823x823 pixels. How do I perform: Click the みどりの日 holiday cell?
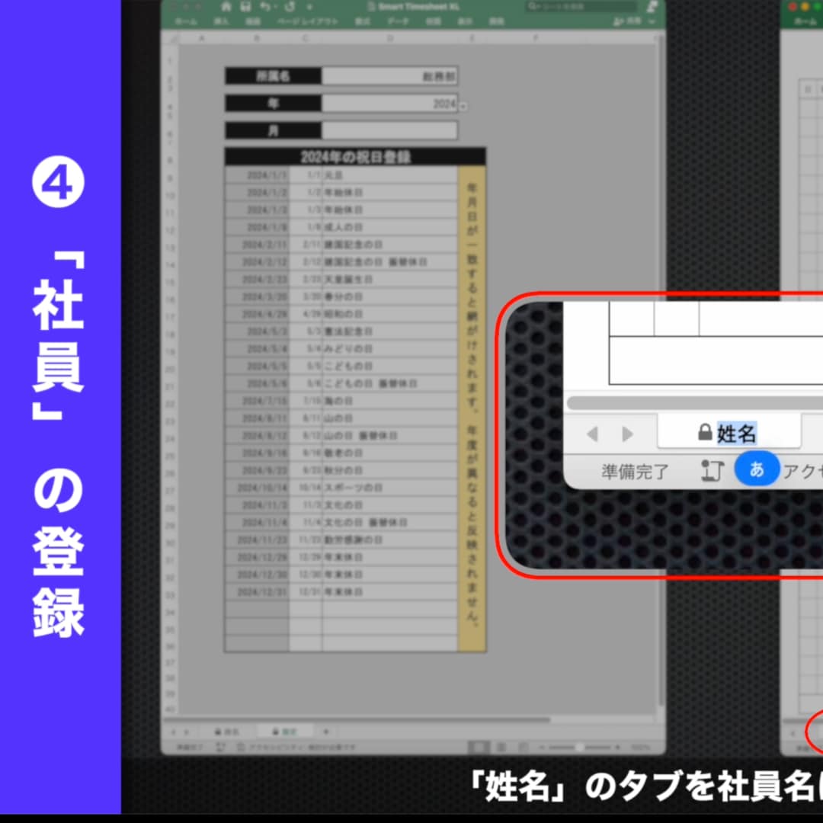(x=389, y=348)
